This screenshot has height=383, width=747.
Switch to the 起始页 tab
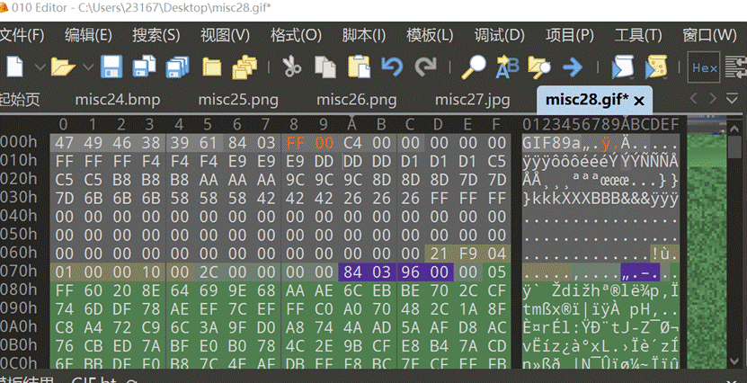(x=20, y=100)
